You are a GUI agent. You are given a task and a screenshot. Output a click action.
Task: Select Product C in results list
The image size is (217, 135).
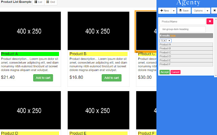pyautogui.click(x=186, y=53)
